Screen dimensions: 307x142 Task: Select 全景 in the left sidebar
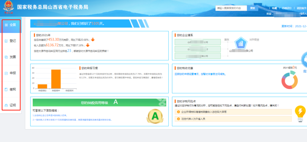(11, 25)
